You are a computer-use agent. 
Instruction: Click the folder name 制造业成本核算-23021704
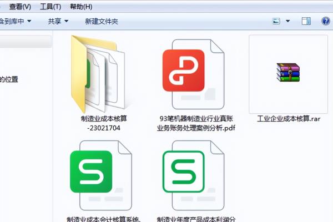point(104,123)
